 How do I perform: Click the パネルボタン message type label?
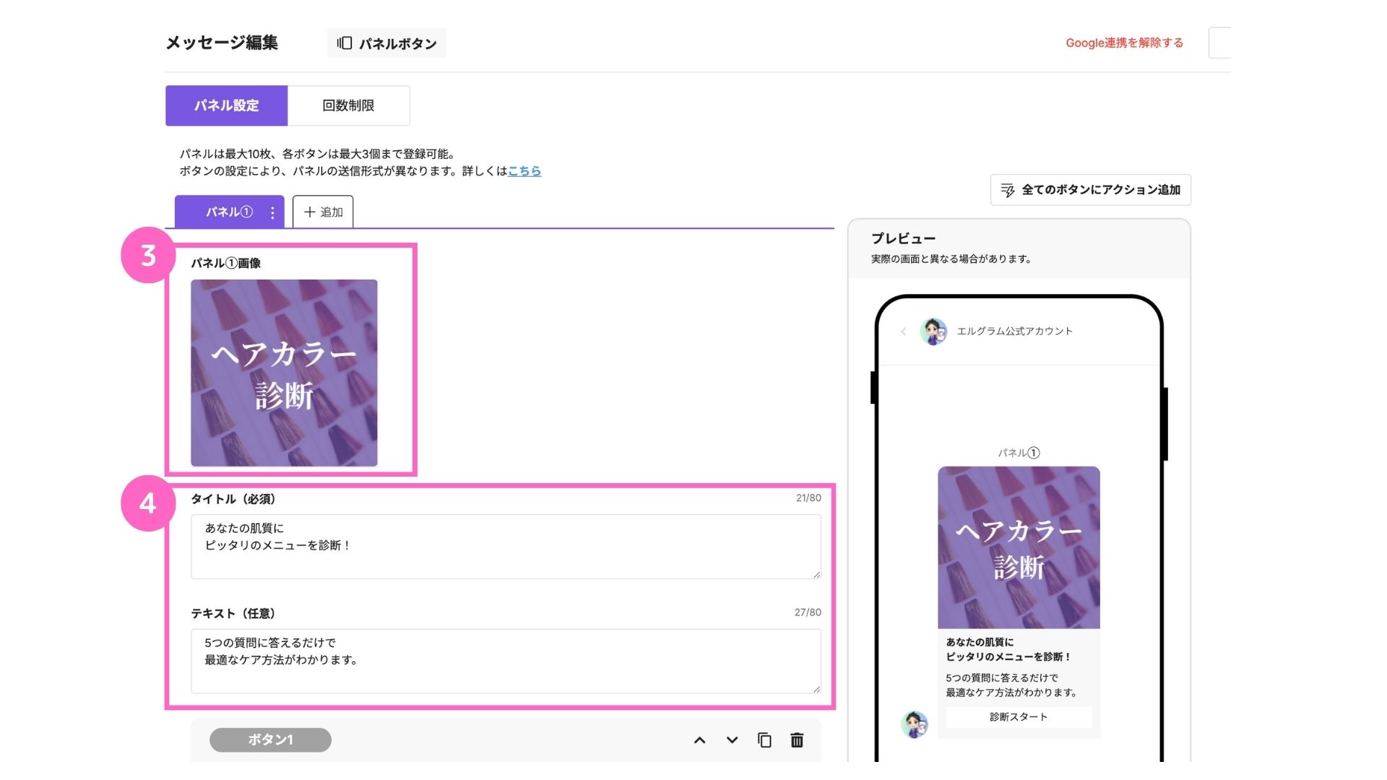386,43
